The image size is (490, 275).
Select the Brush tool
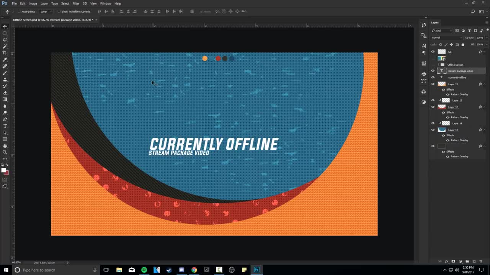pyautogui.click(x=5, y=73)
